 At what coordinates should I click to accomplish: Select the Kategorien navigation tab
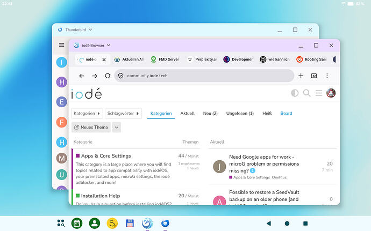161,114
